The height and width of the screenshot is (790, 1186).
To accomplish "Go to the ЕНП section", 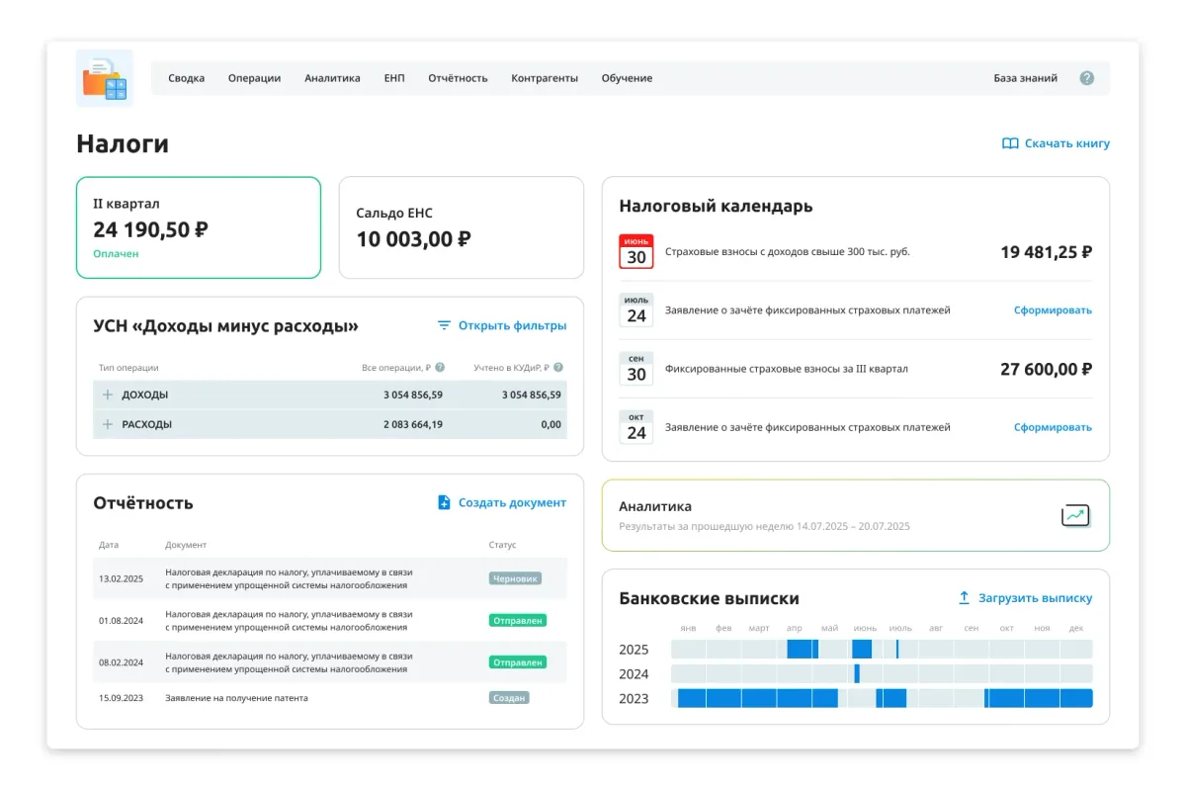I will [393, 78].
